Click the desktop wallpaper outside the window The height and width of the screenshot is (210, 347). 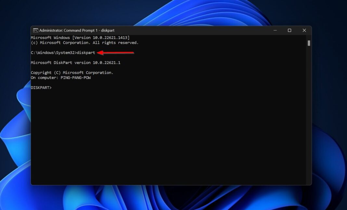coord(328,97)
